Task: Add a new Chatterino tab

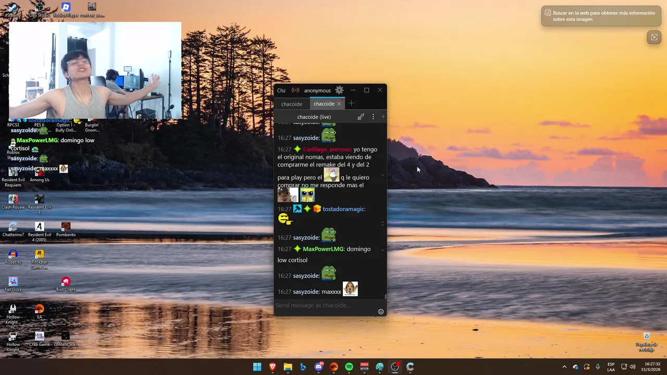Action: [x=351, y=103]
